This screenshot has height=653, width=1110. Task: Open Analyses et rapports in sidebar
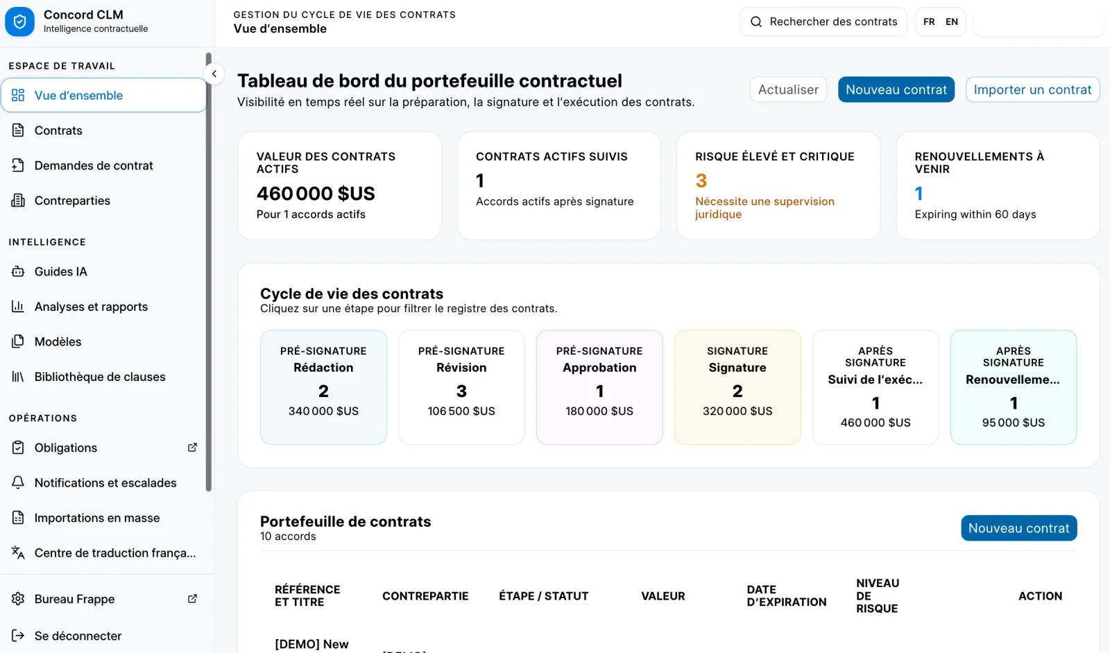[104, 307]
